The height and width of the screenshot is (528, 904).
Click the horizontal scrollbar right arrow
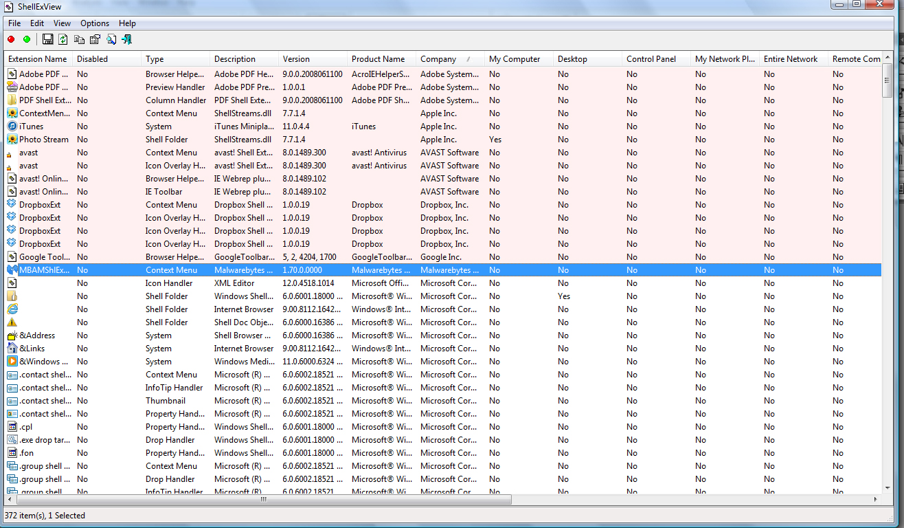[876, 500]
